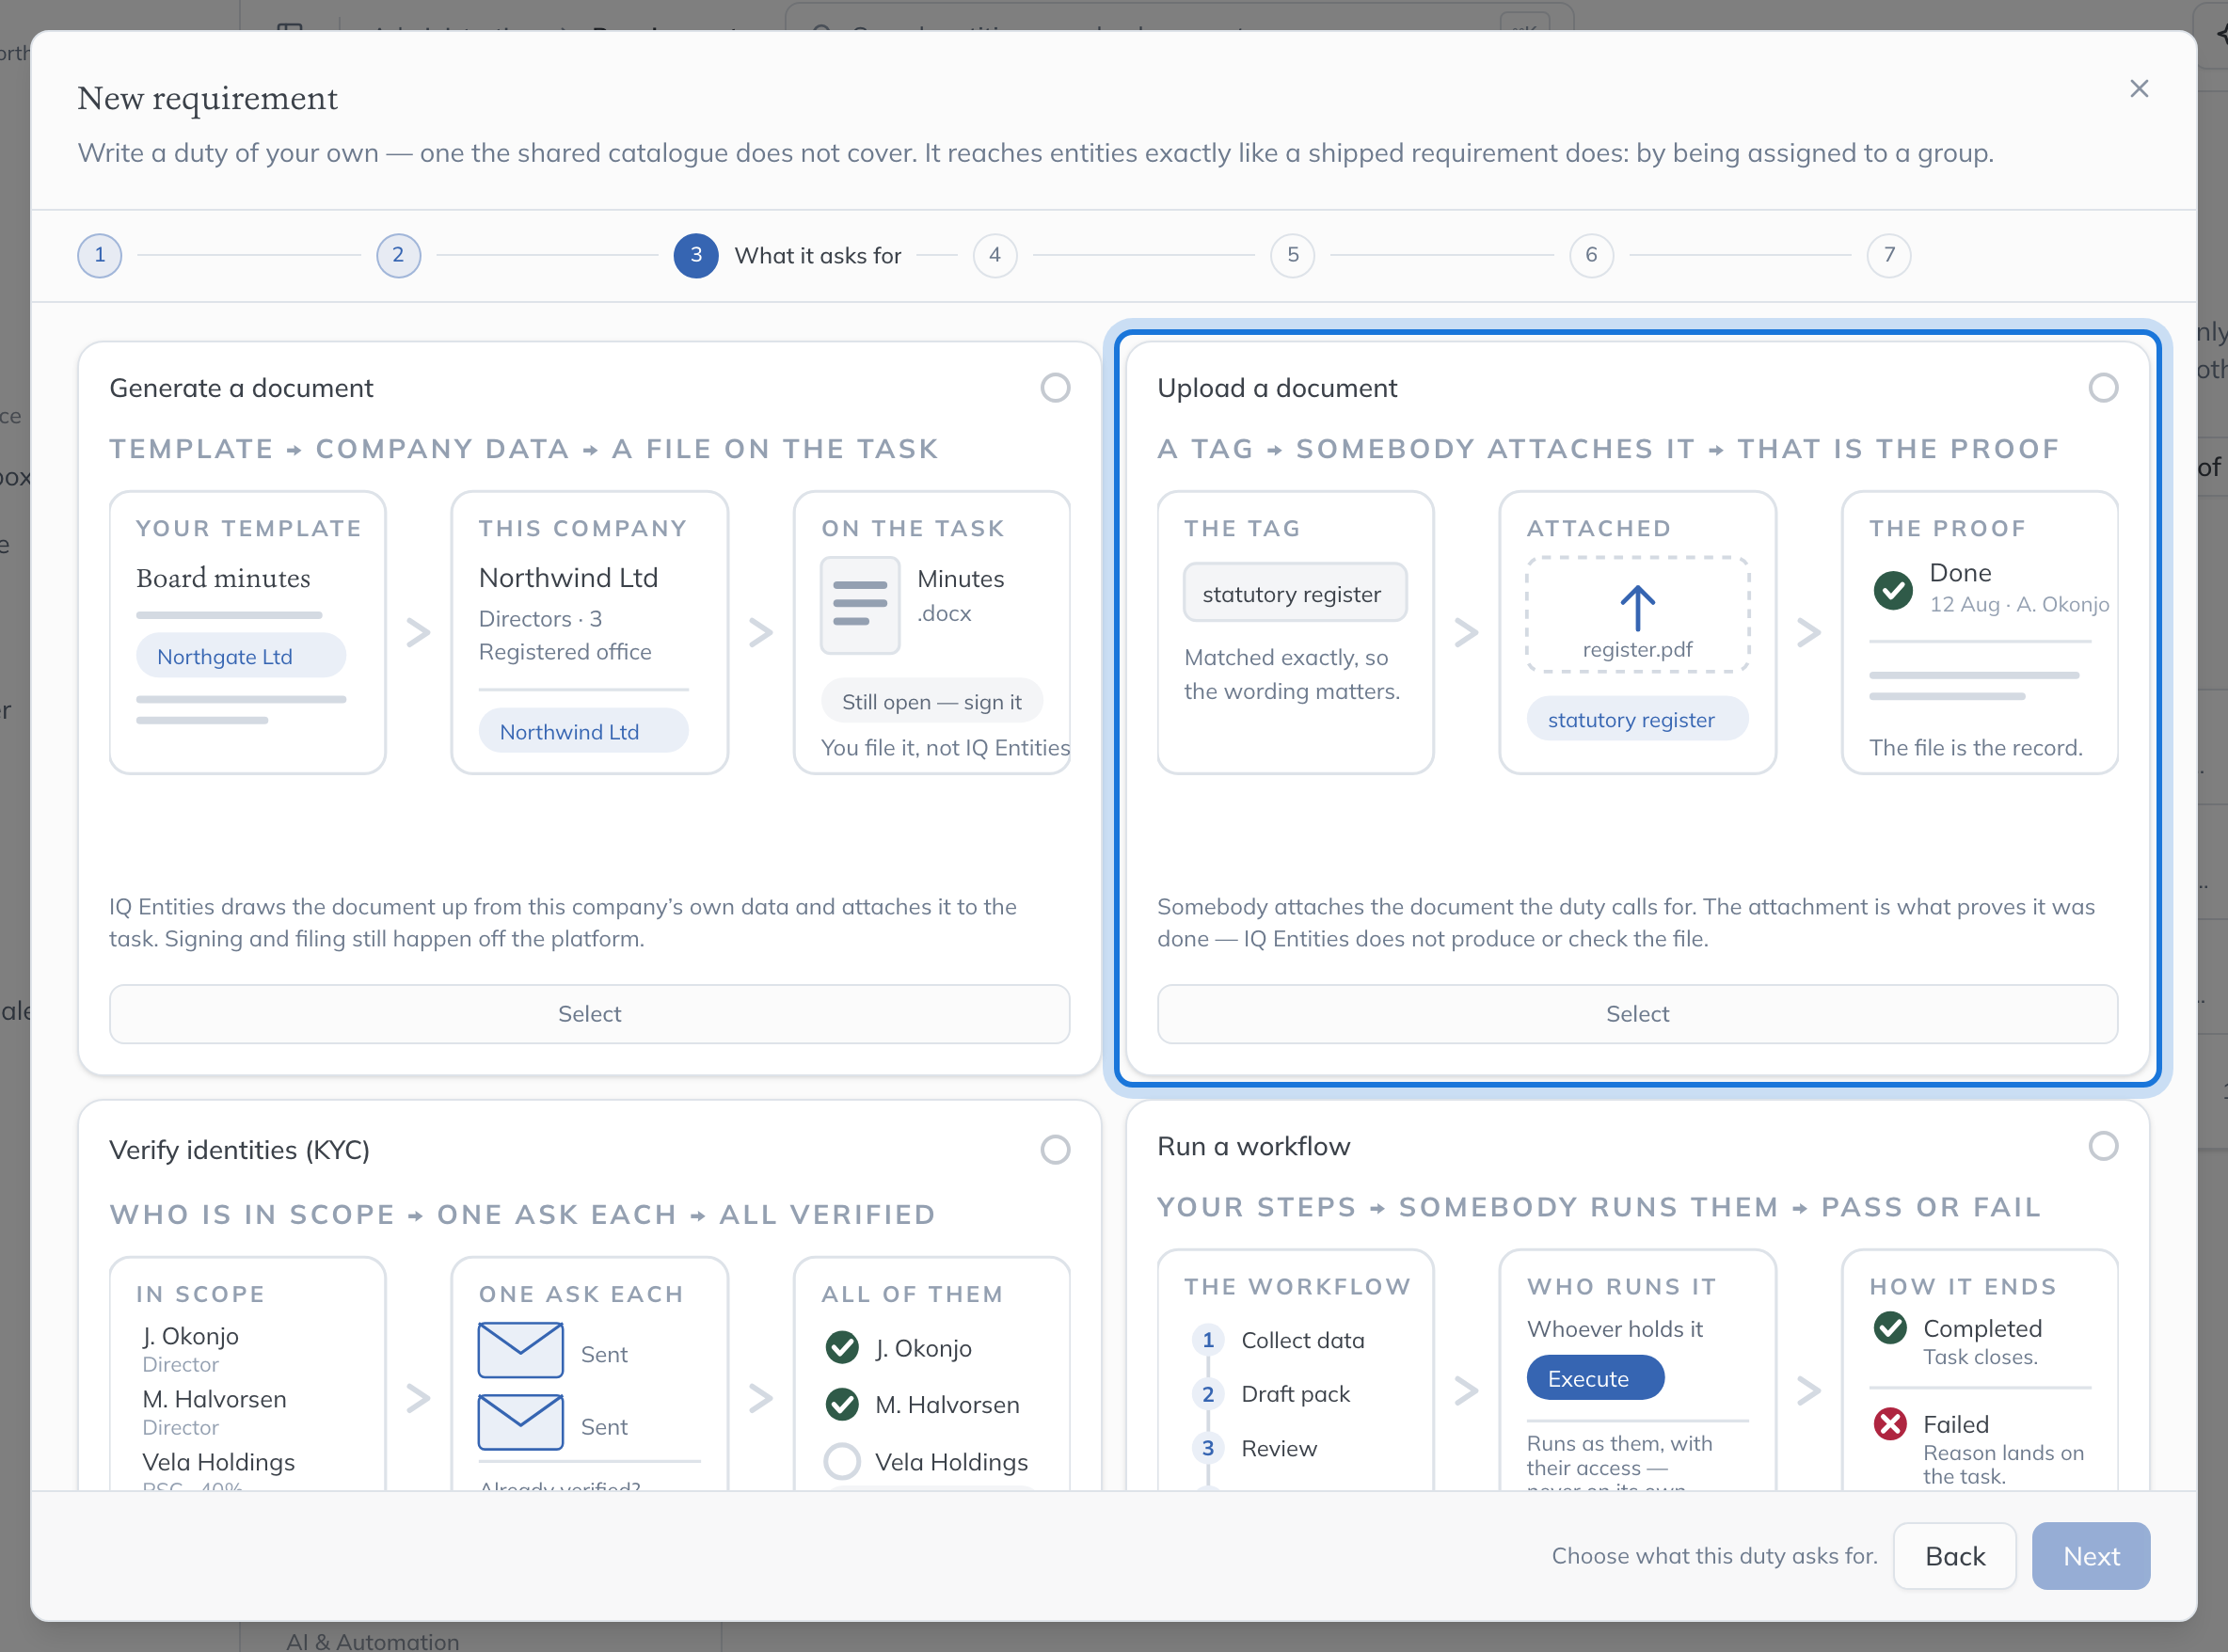Click the blue statutory register pill under Attached
The width and height of the screenshot is (2228, 1652).
click(x=1637, y=720)
